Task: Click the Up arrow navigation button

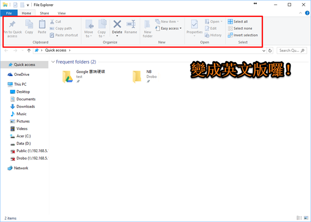Action: coord(29,51)
